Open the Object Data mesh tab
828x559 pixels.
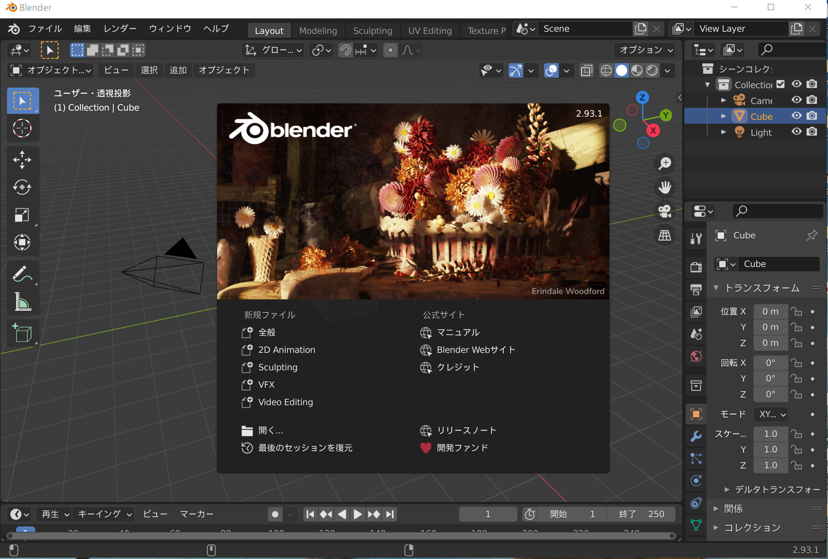[696, 525]
